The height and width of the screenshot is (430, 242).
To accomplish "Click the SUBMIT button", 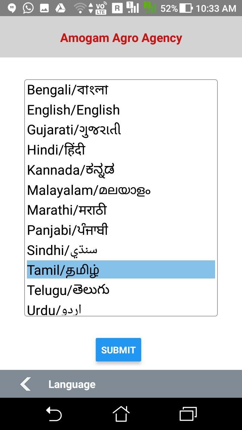I will [118, 350].
